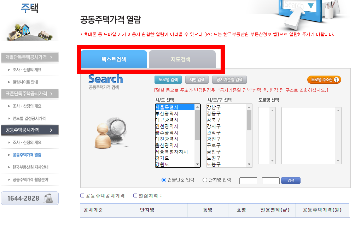Viewport: 361px width, 225px height.
Task: Open the question mark icon on 도로명 주소란
Action: tap(336, 79)
